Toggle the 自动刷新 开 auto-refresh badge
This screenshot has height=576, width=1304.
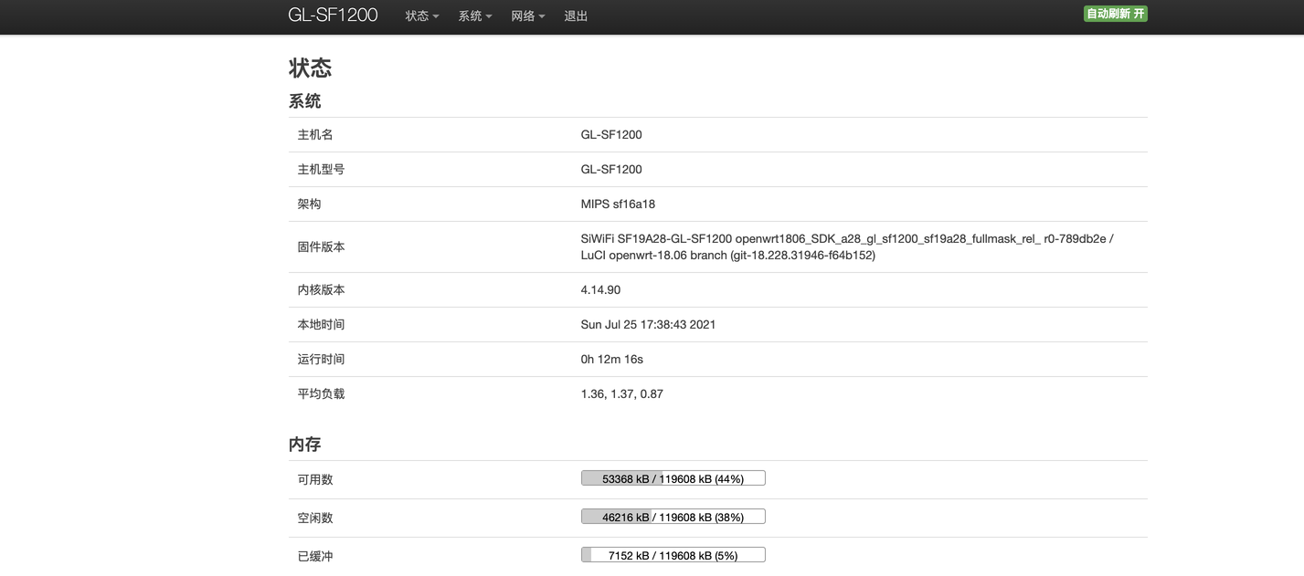pos(1116,14)
